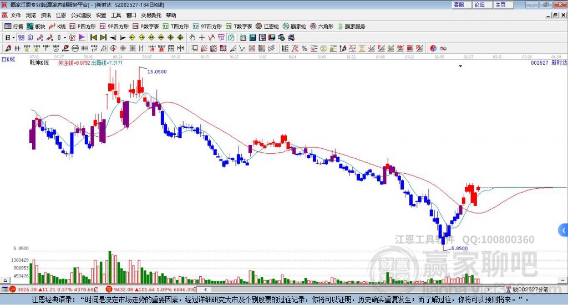Image resolution: width=568 pixels, height=305 pixels.
Task: Select the 日K线 label
Action: 8,59
